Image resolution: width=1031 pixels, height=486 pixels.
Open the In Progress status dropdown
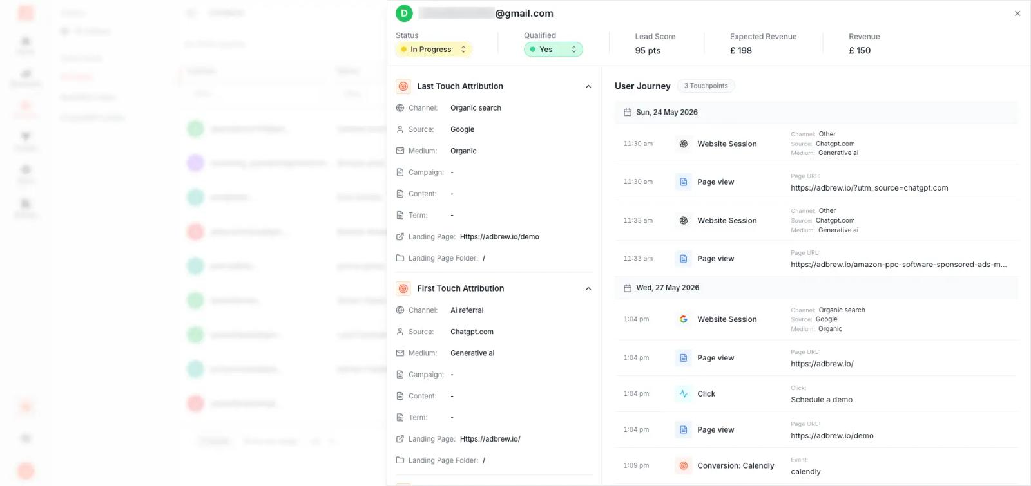point(434,50)
